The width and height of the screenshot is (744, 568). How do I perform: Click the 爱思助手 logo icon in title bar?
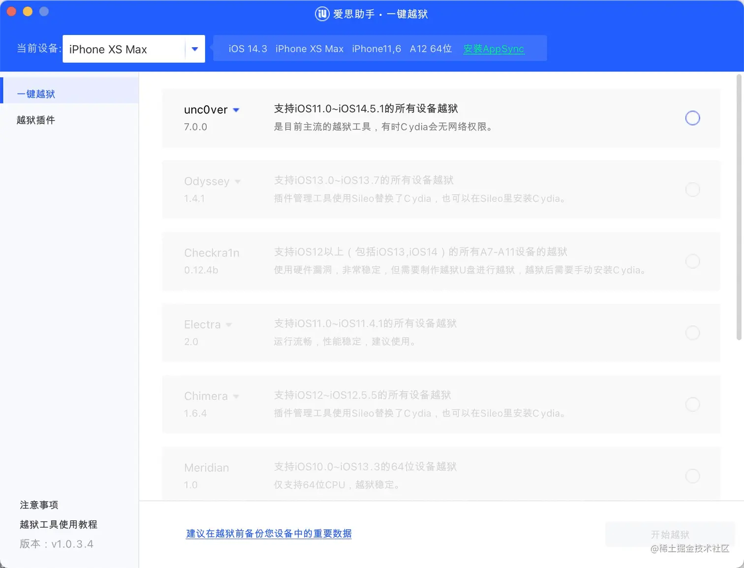322,14
